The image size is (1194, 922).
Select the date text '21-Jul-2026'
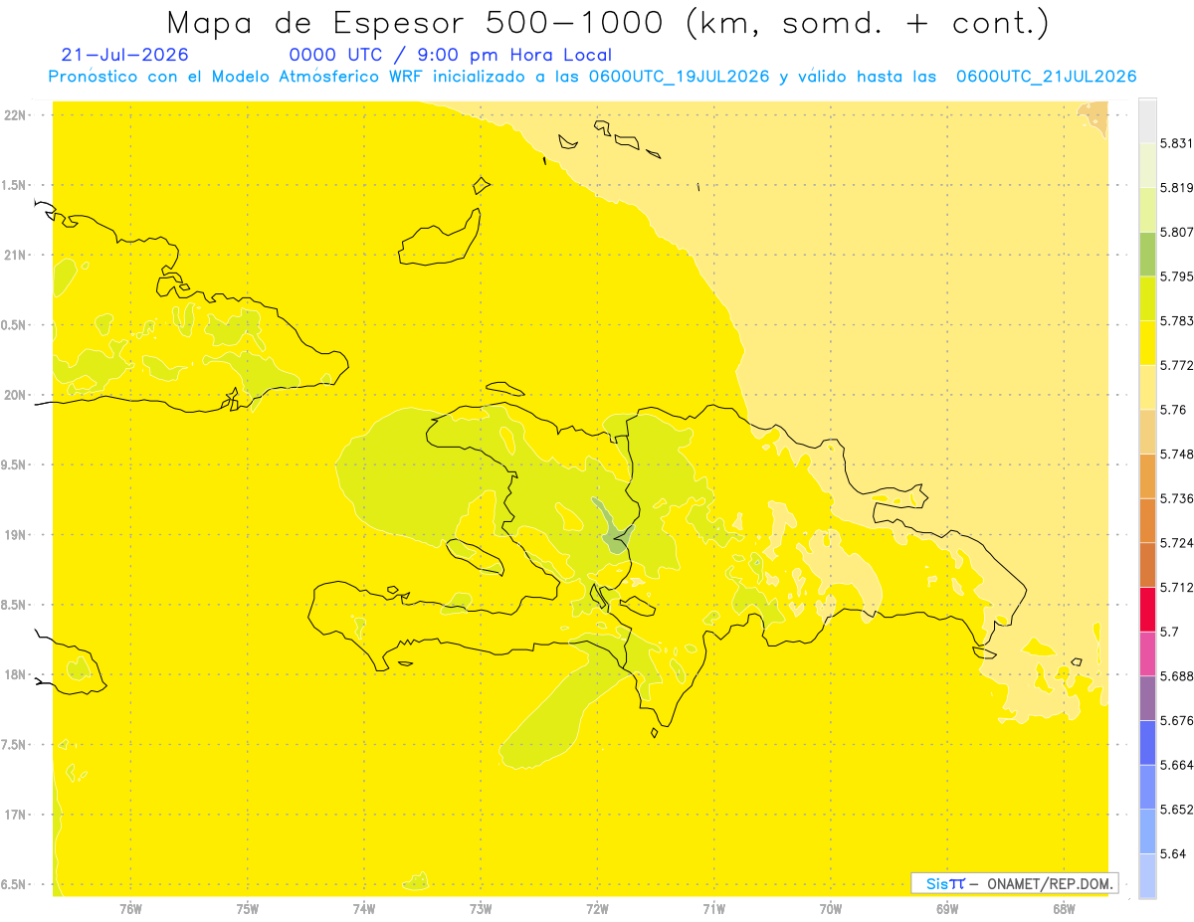click(x=124, y=55)
